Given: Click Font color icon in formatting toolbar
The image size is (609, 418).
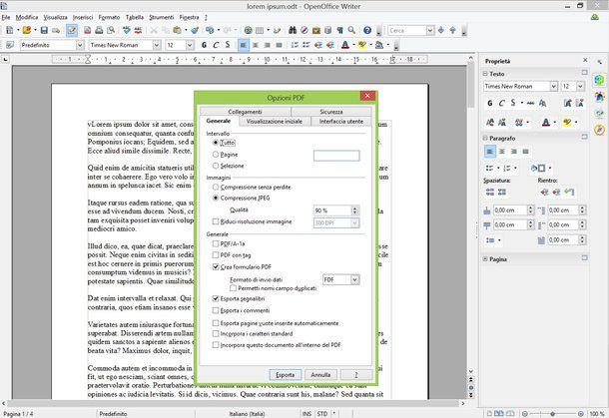Looking at the screenshot, I should click(345, 45).
